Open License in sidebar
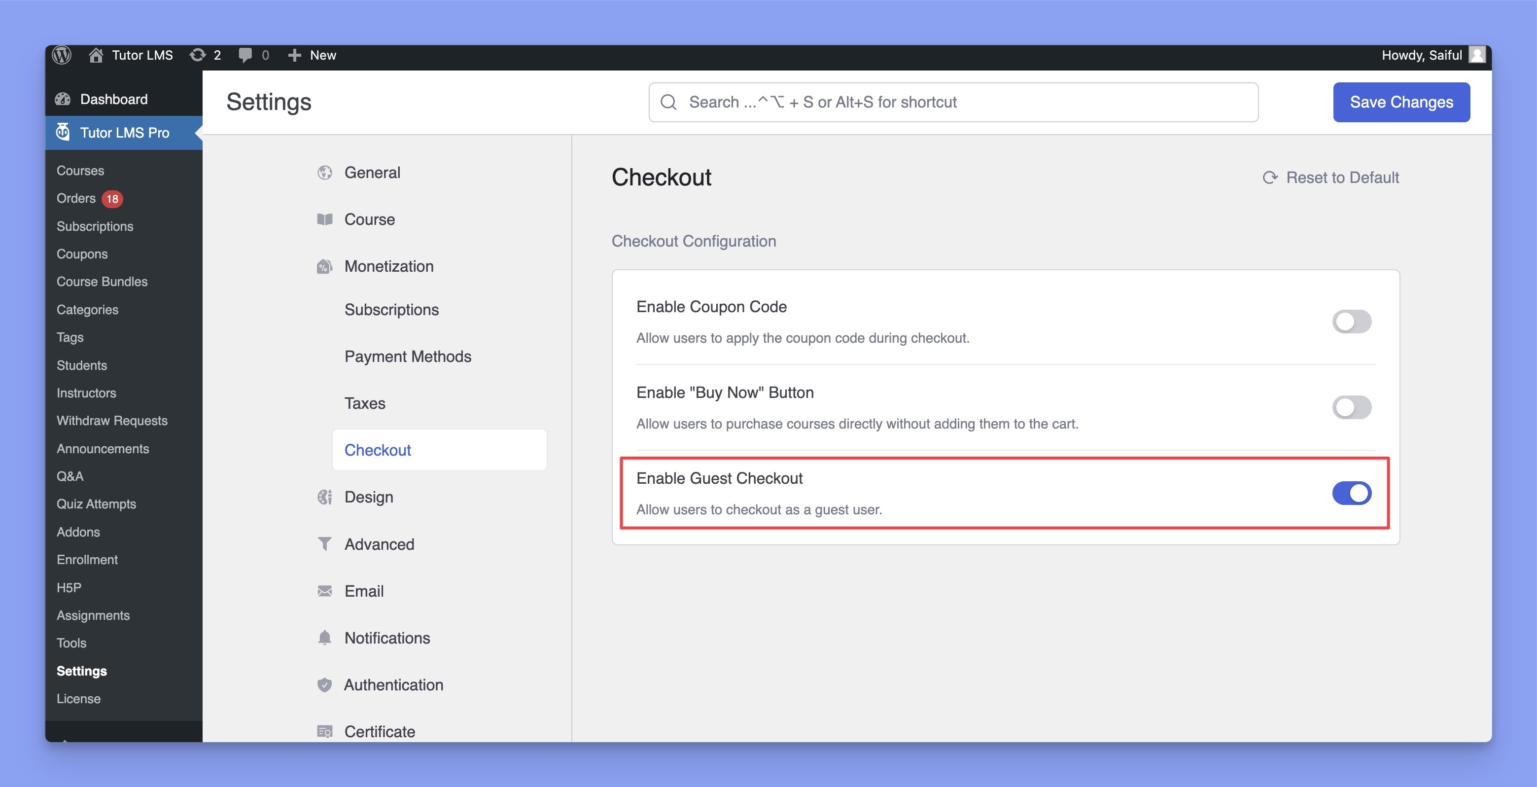Screen dimensions: 1537x787 pyautogui.click(x=78, y=699)
